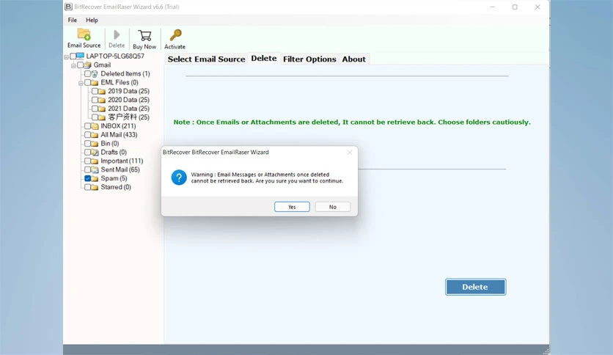The width and height of the screenshot is (613, 355).
Task: Click the 2019 Data folder icon
Action: [102, 91]
